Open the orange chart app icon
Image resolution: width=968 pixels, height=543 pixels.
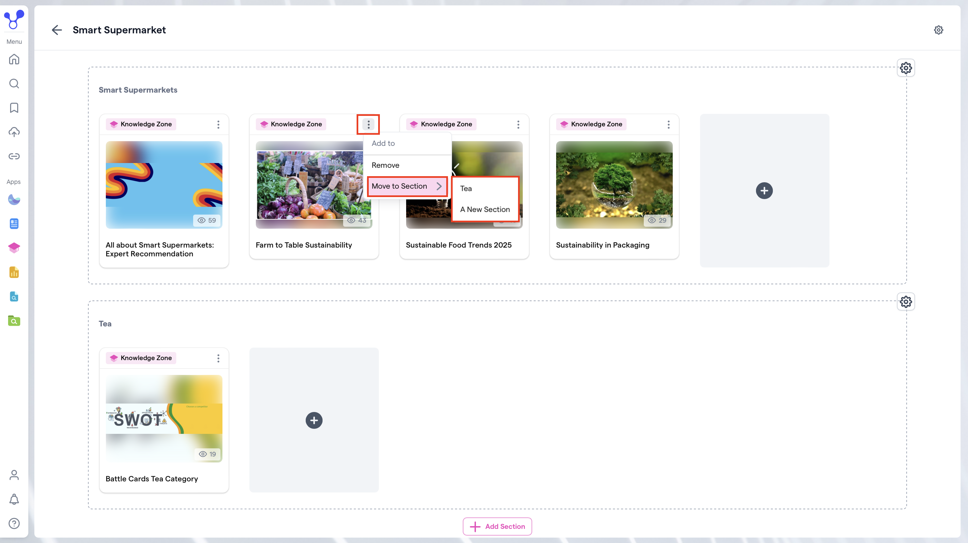(x=14, y=272)
